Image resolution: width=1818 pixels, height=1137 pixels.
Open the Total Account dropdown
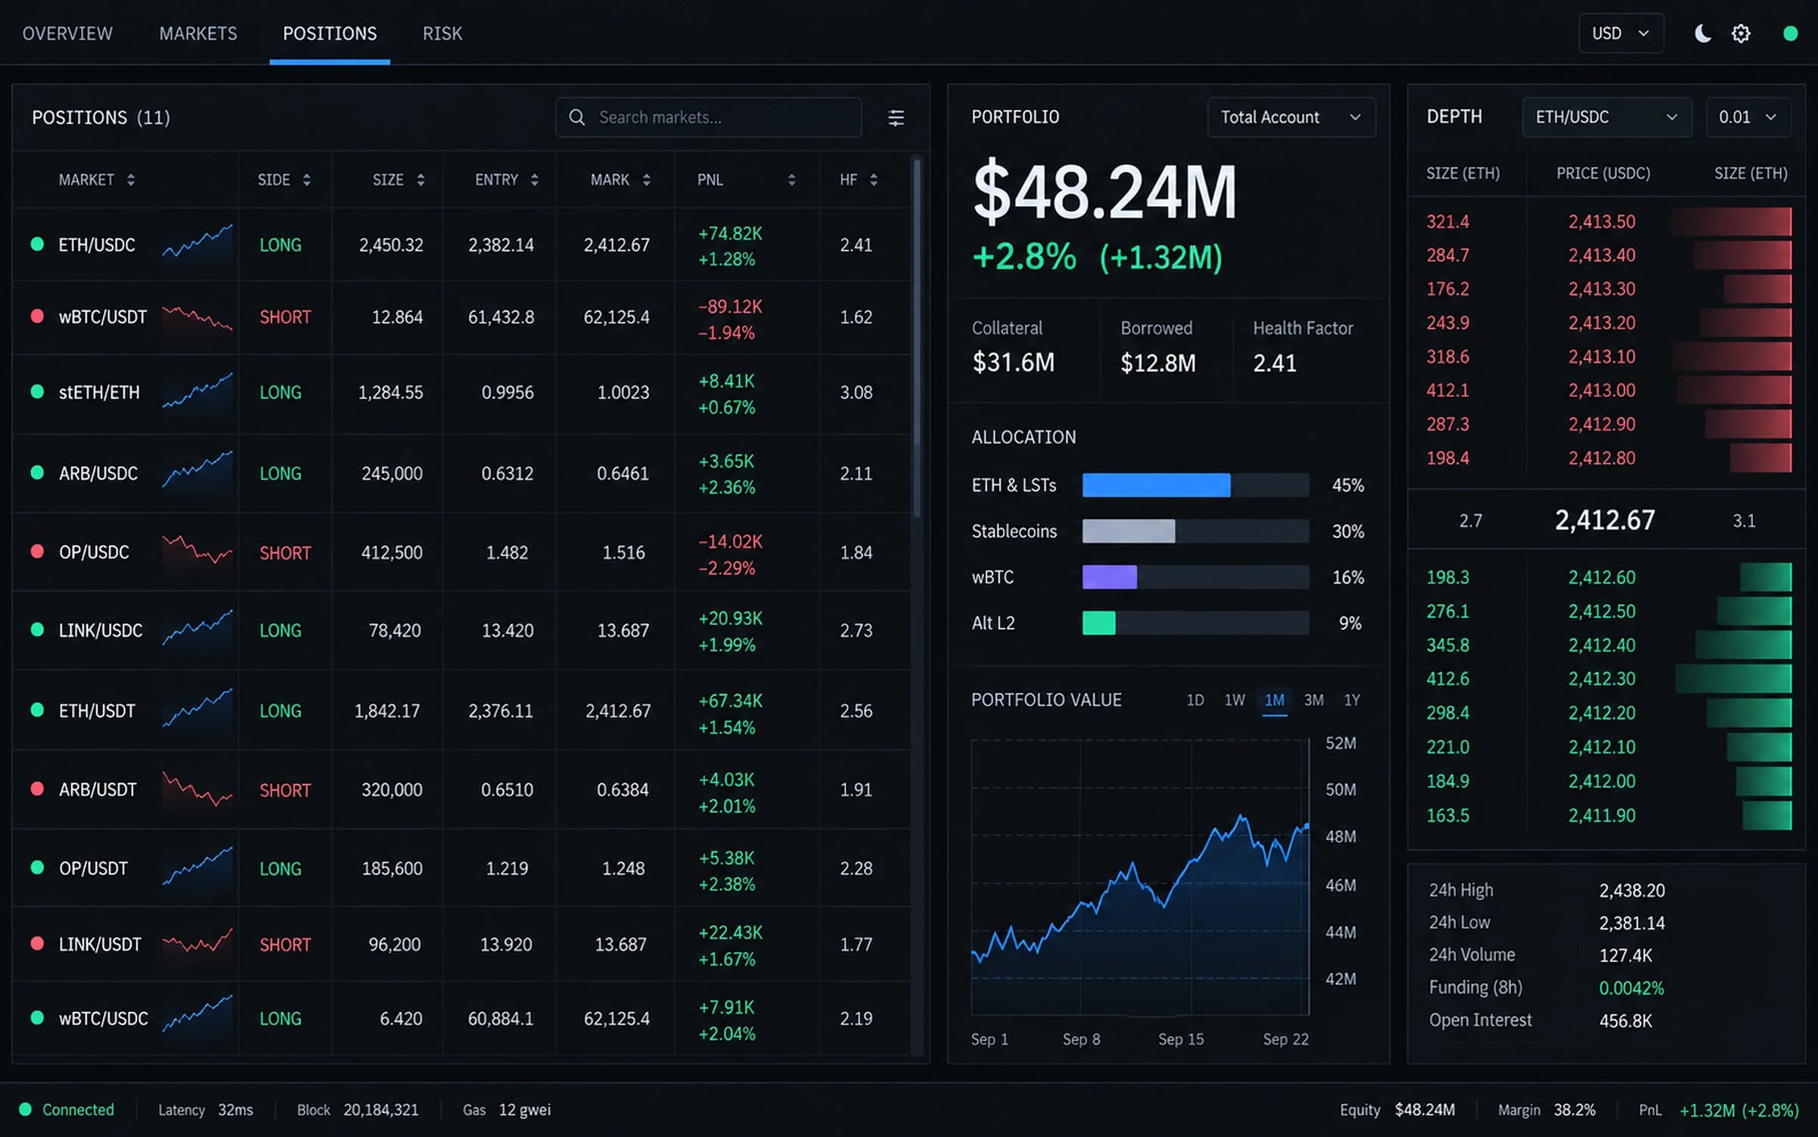pyautogui.click(x=1291, y=117)
